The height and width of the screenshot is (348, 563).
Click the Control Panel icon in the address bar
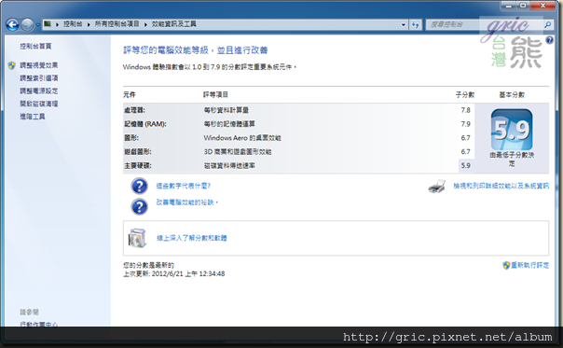(48, 23)
